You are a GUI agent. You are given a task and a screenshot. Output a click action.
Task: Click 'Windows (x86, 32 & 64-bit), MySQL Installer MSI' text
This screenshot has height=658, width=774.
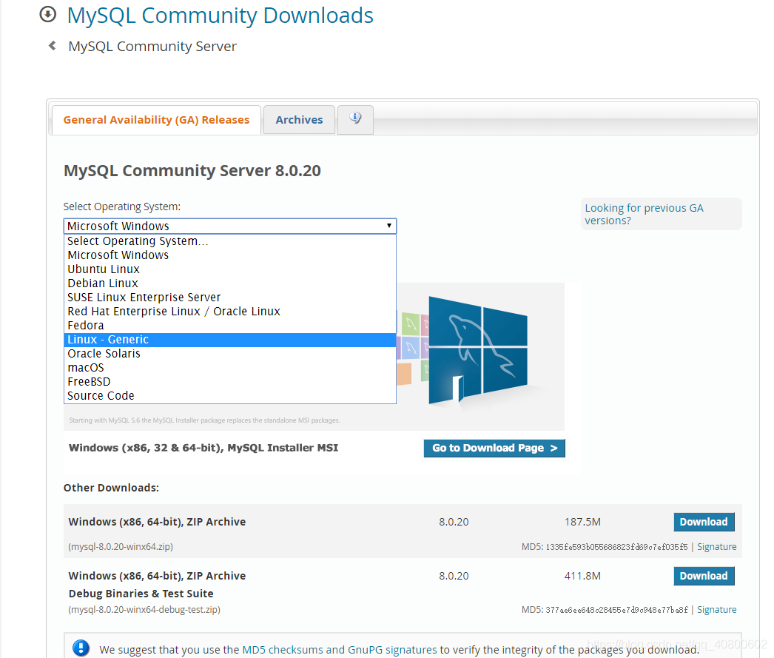coord(203,448)
